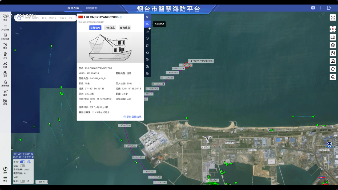Turn on the 轨迹 track switch
This screenshot has width=338, height=190.
pyautogui.click(x=23, y=181)
